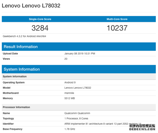Select the single-core score value 3284
The width and height of the screenshot is (158, 133).
point(40,28)
